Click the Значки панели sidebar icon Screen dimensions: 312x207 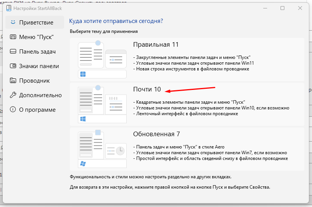pyautogui.click(x=13, y=66)
